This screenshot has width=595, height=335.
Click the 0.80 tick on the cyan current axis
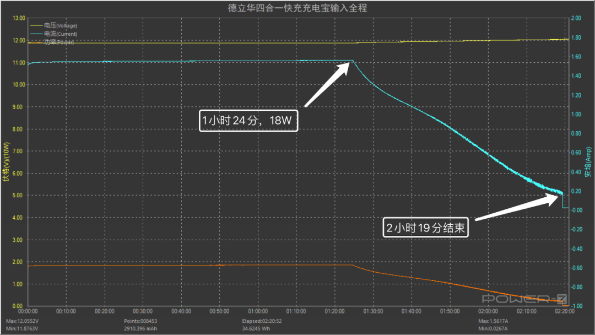576,133
